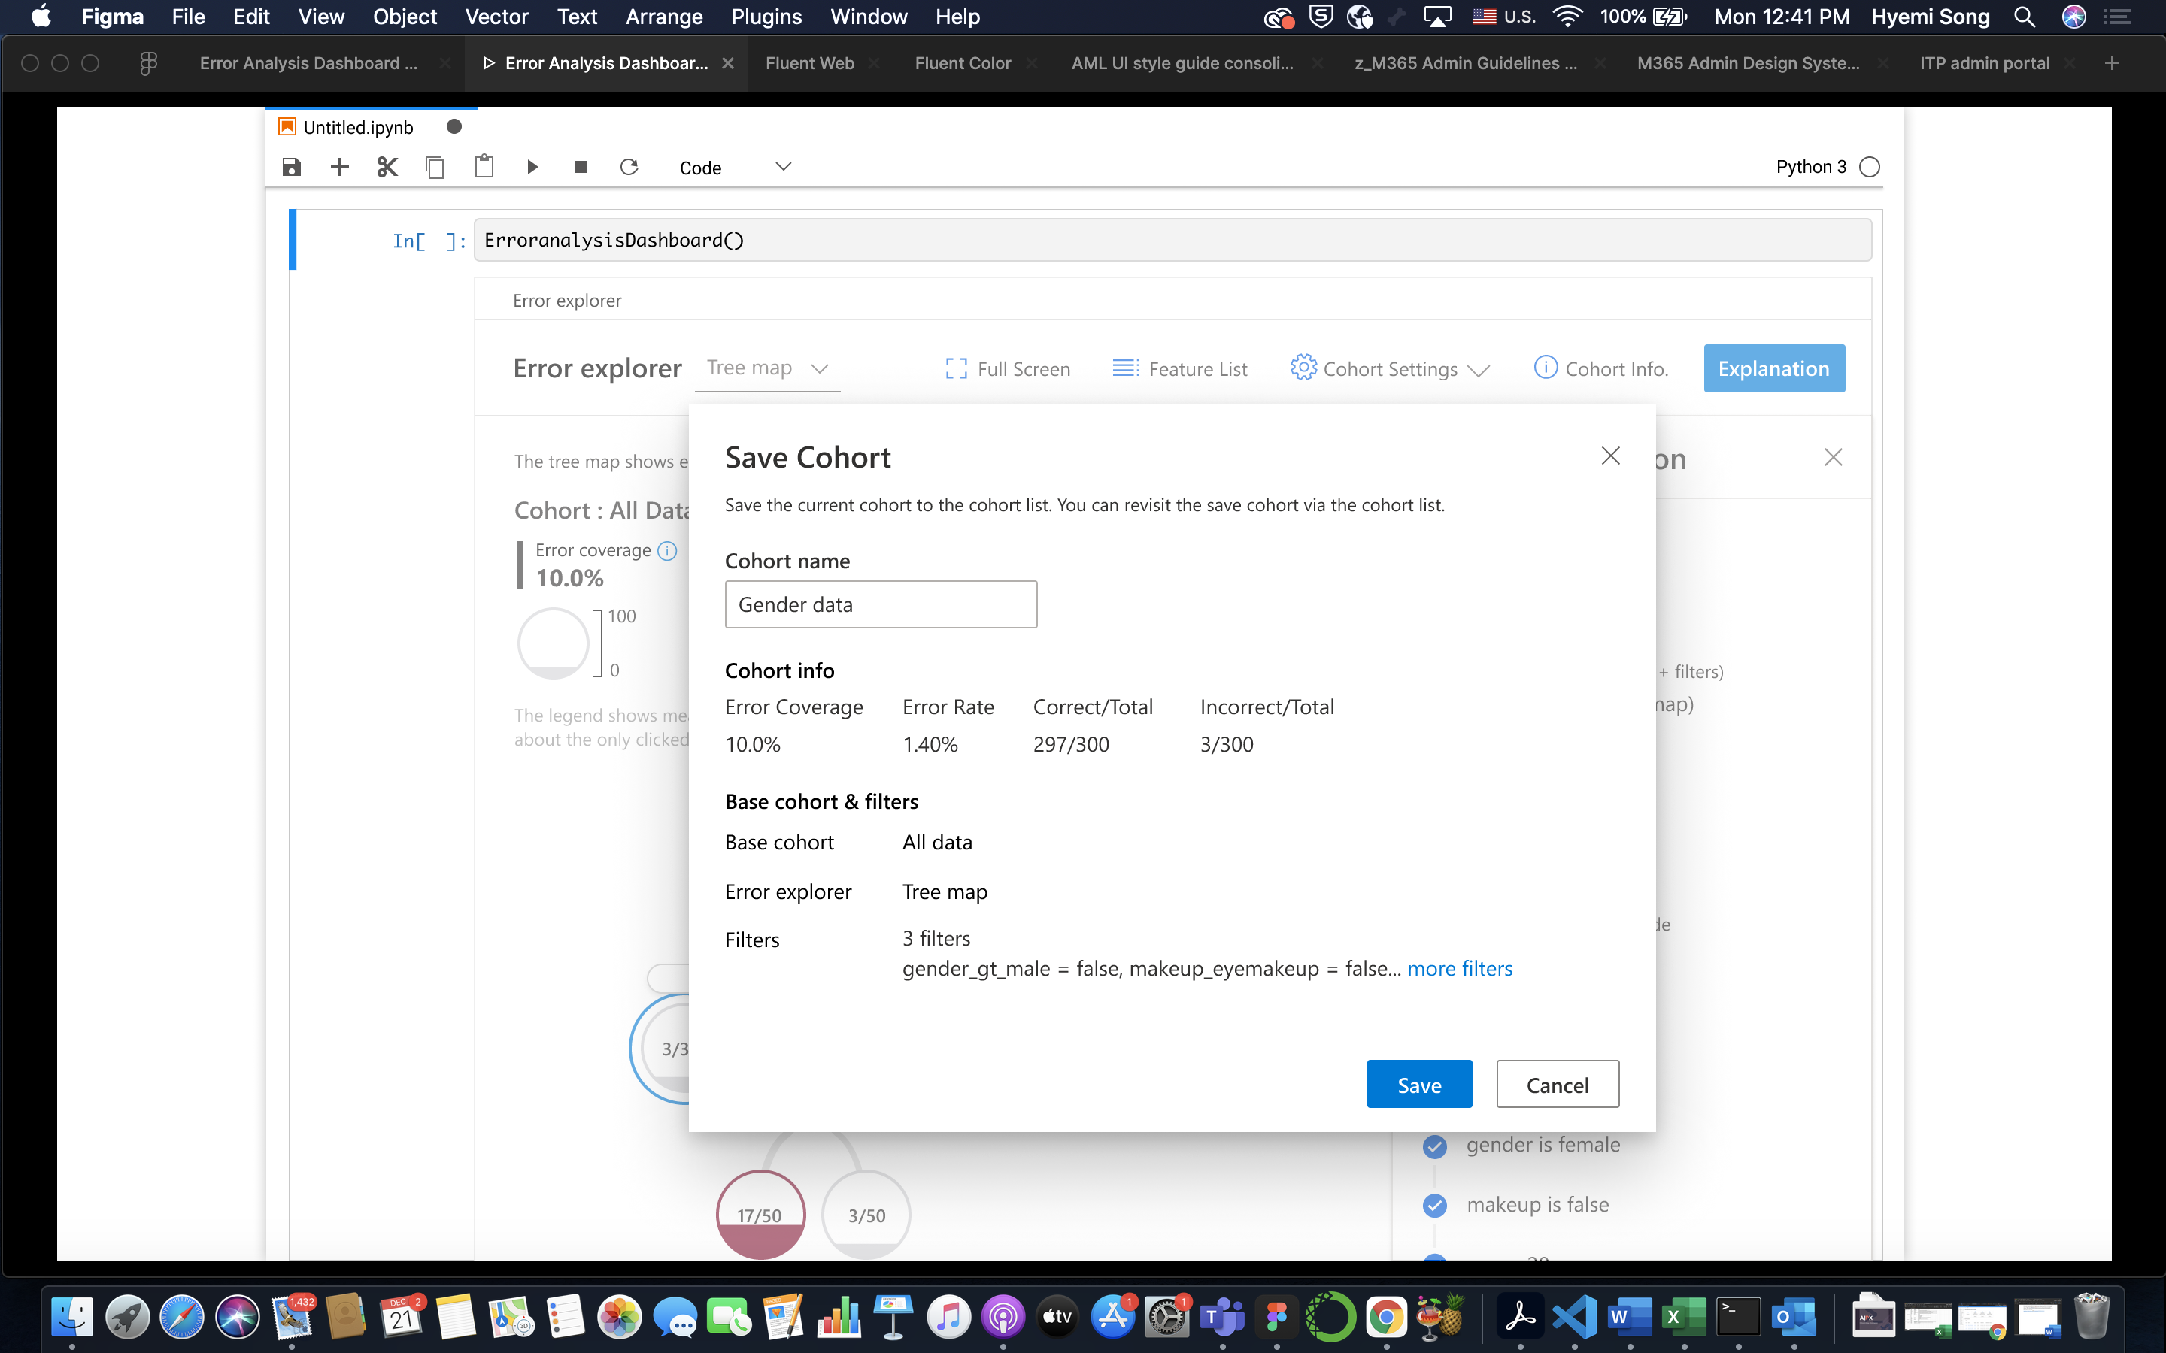Add a new cell below
Viewport: 2166px width, 1353px height.
coord(339,168)
